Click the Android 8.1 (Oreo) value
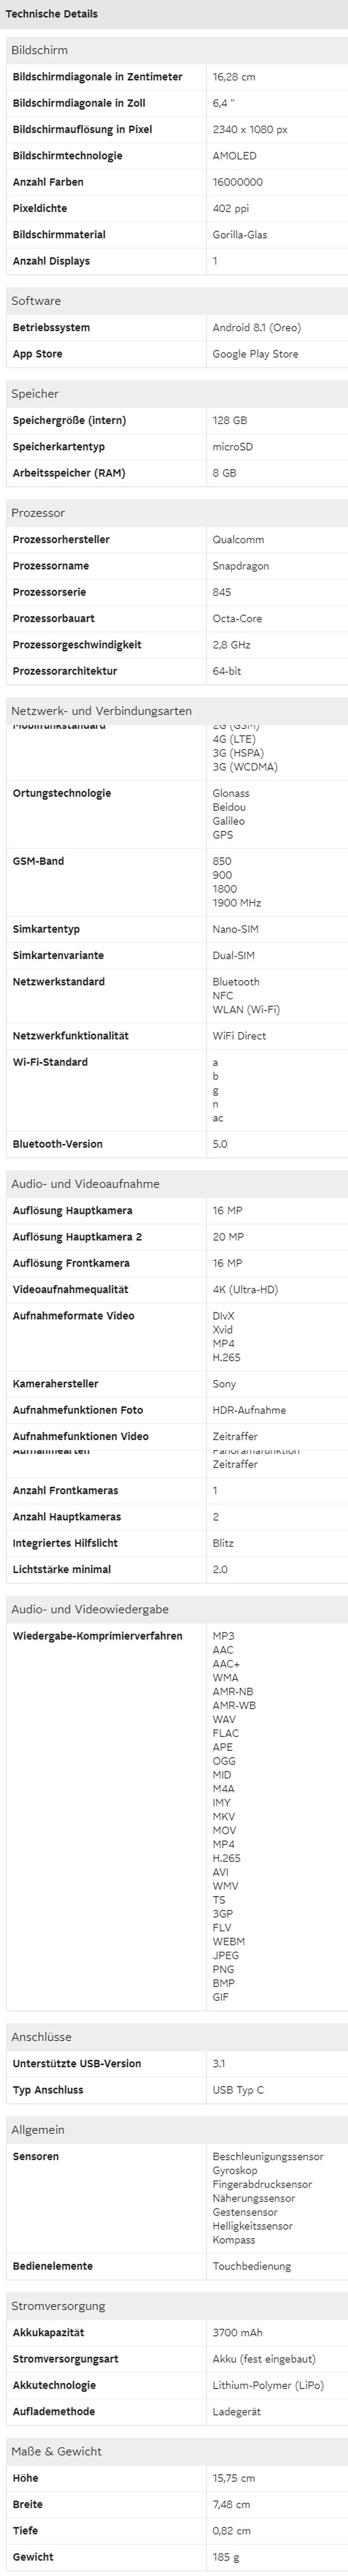The width and height of the screenshot is (348, 2576). tap(257, 328)
